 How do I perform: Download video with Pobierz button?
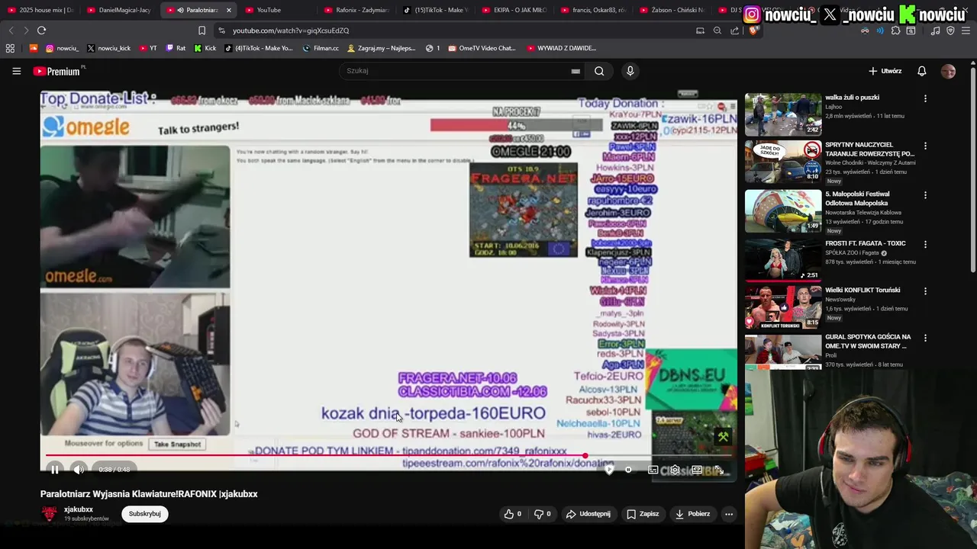tap(693, 514)
